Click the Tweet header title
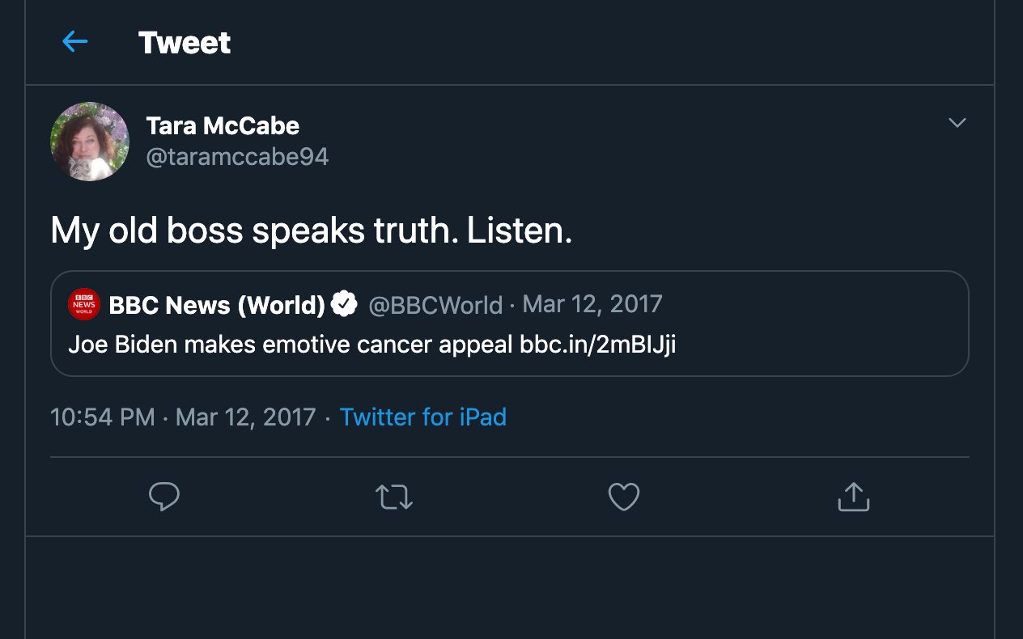Image resolution: width=1023 pixels, height=639 pixels. (185, 42)
